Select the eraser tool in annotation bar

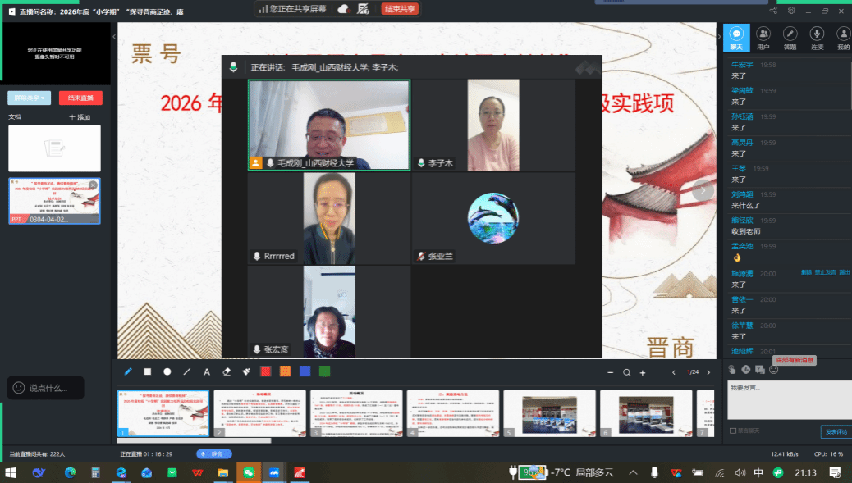[226, 371]
